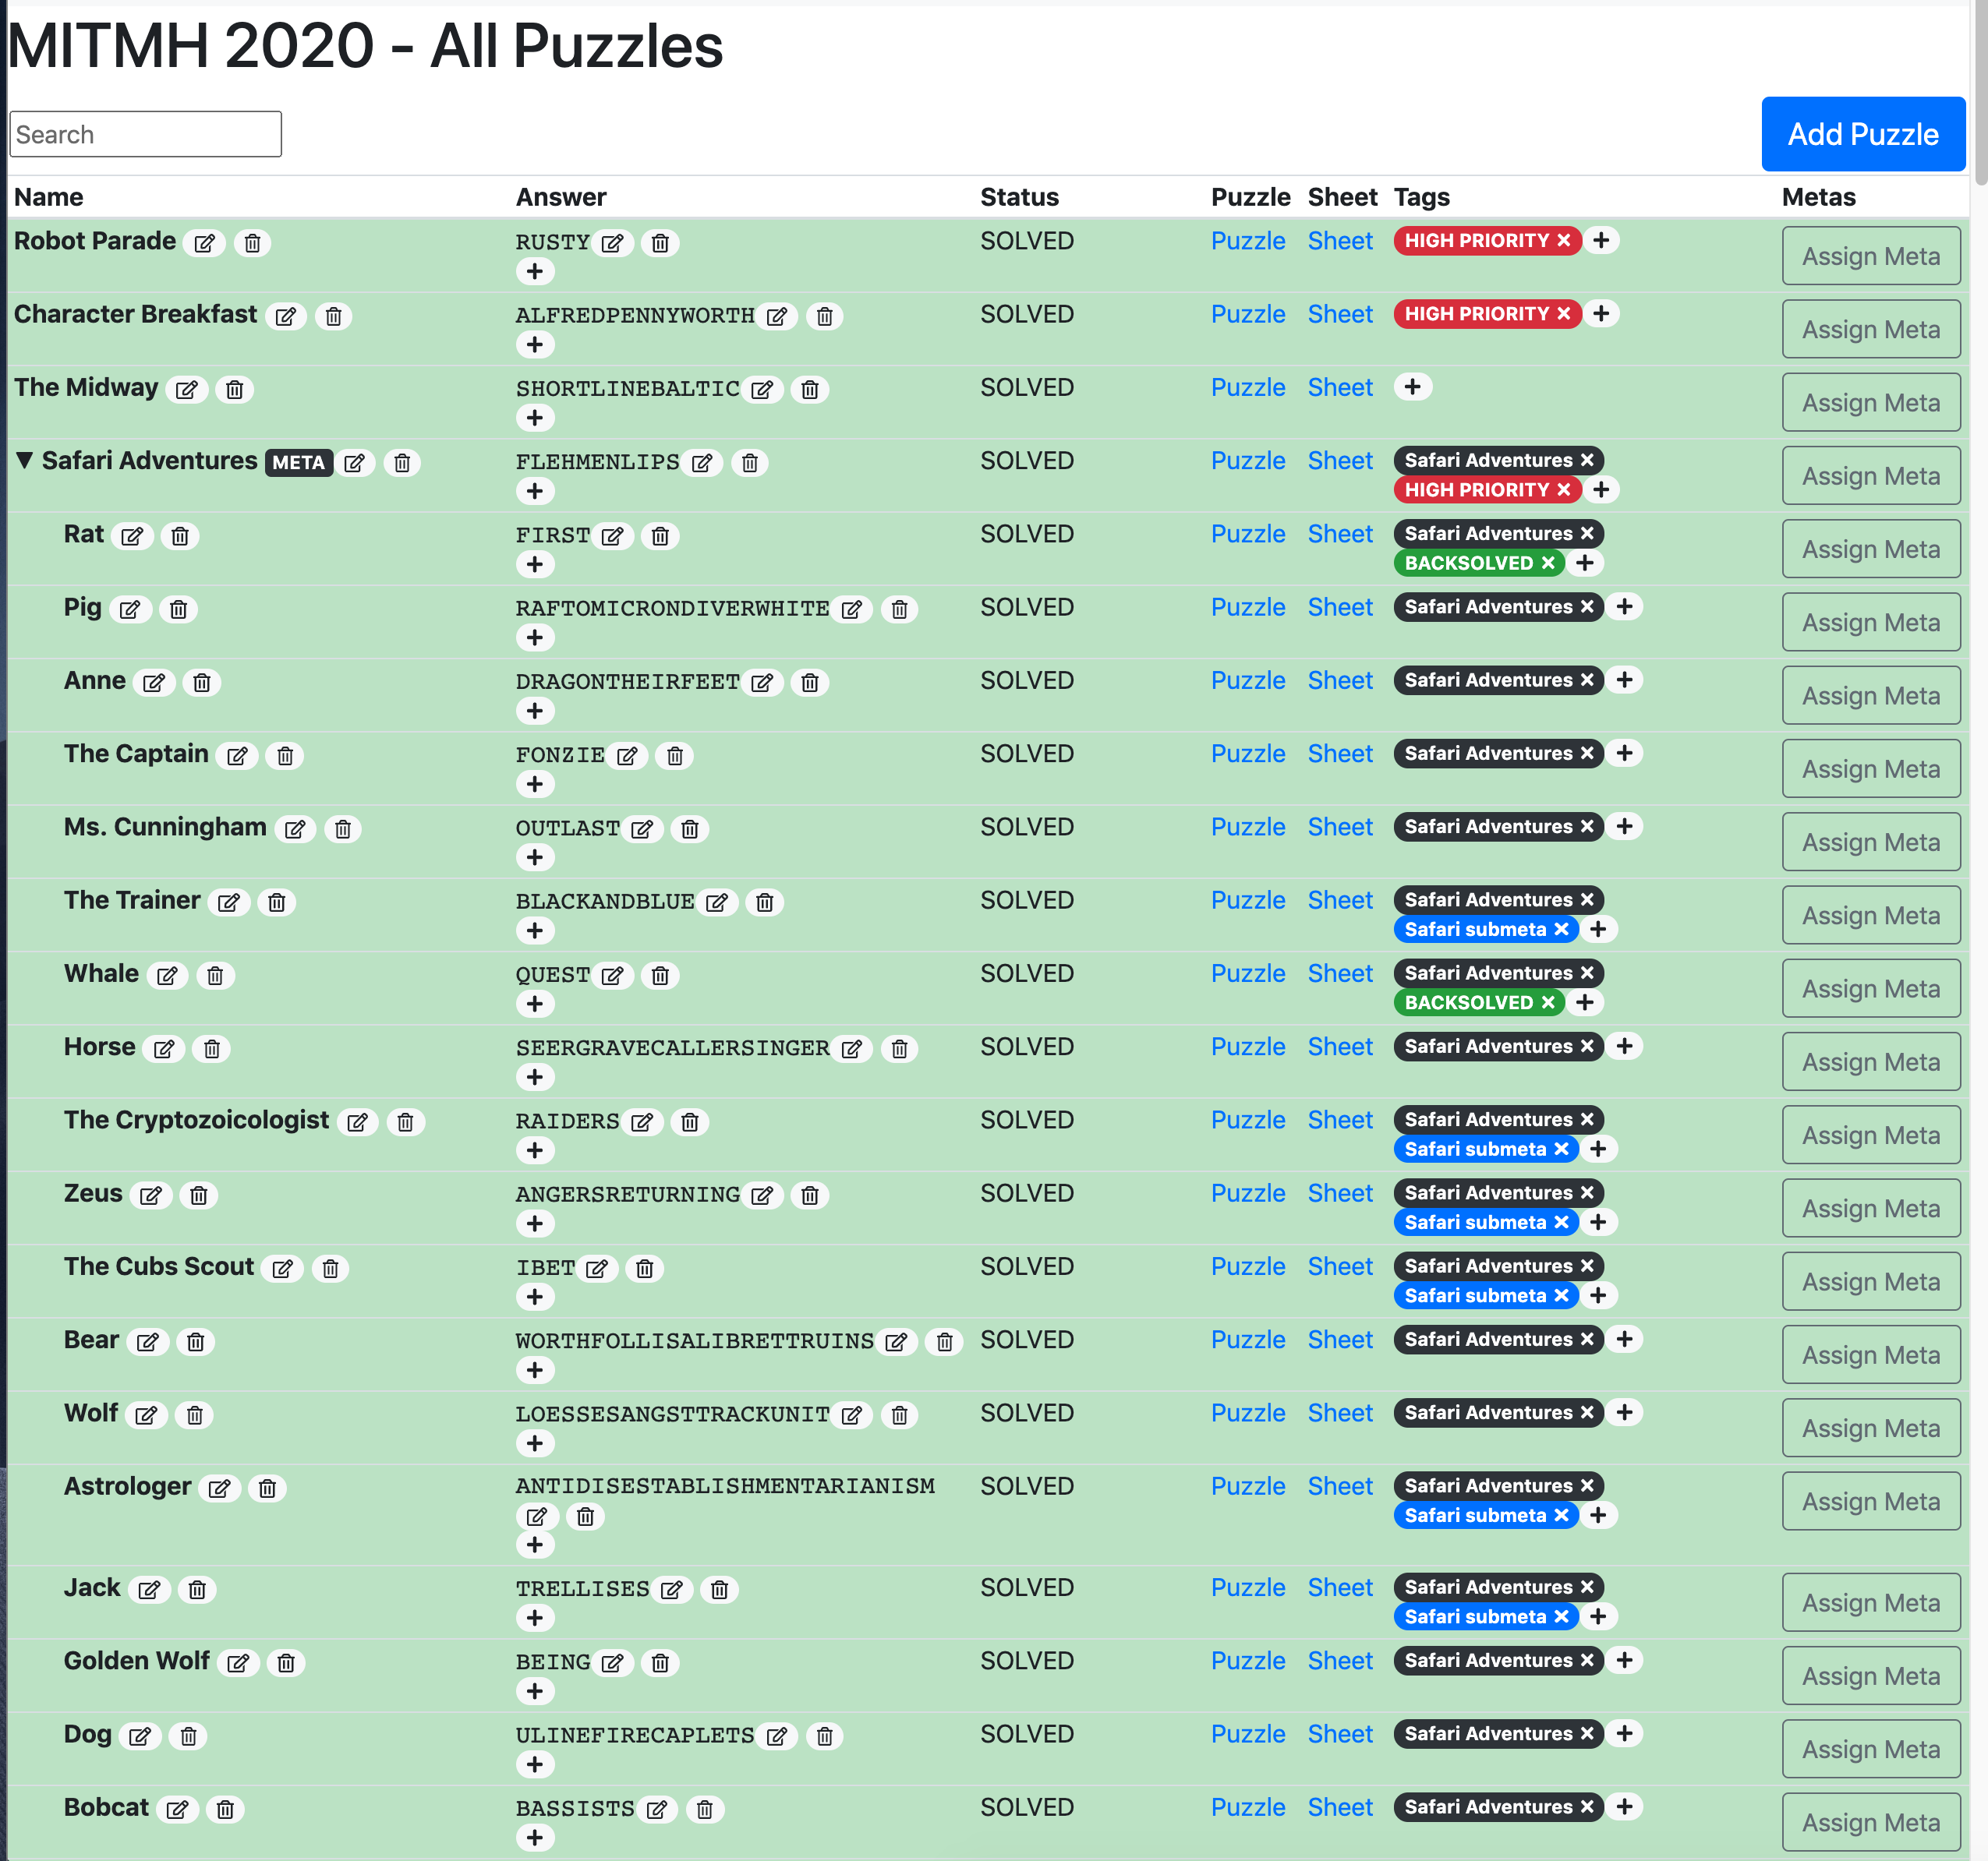Assign a meta to the Wolf puzzle
This screenshot has height=1861, width=1988.
click(x=1870, y=1427)
